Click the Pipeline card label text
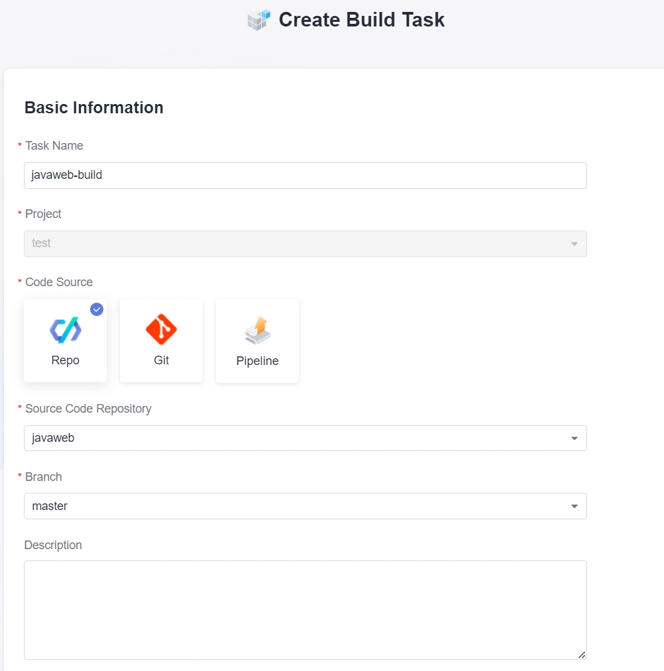Viewport: 664px width, 671px height. 257,361
